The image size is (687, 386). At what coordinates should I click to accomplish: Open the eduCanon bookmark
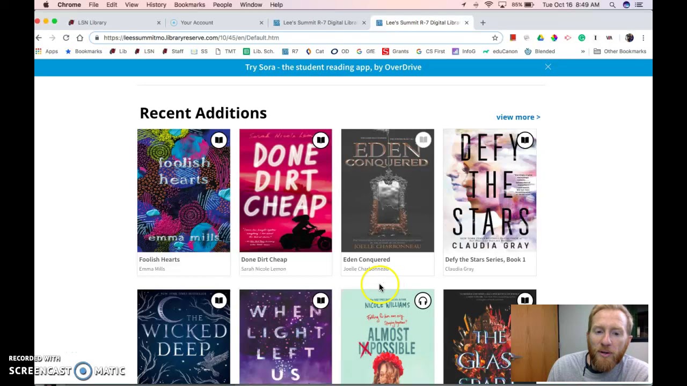(500, 51)
